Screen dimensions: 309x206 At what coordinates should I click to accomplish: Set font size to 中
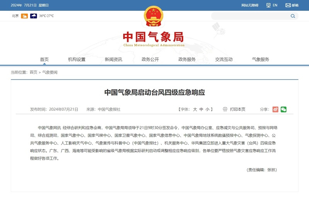tap(201, 110)
